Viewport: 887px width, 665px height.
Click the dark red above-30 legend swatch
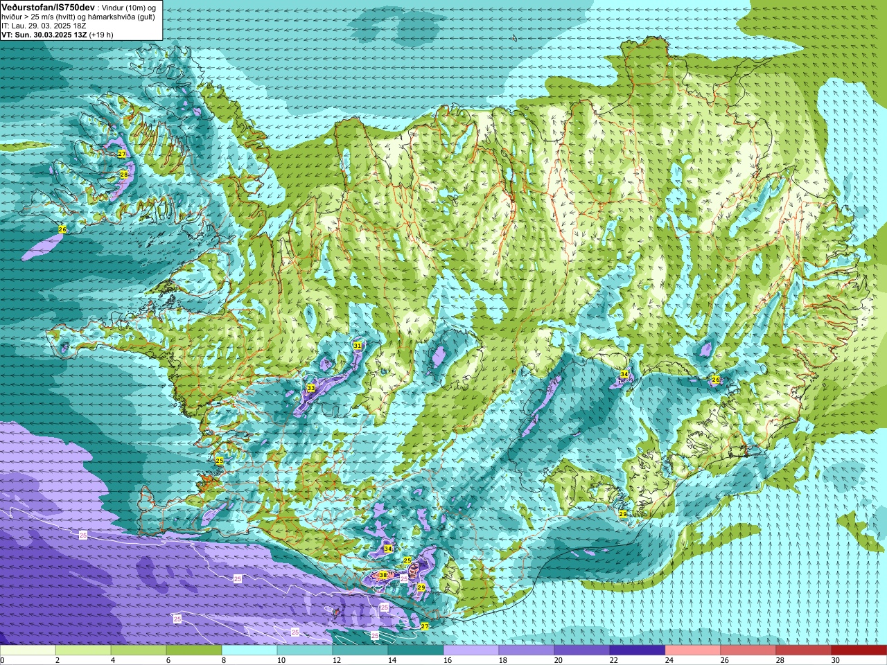click(x=859, y=650)
